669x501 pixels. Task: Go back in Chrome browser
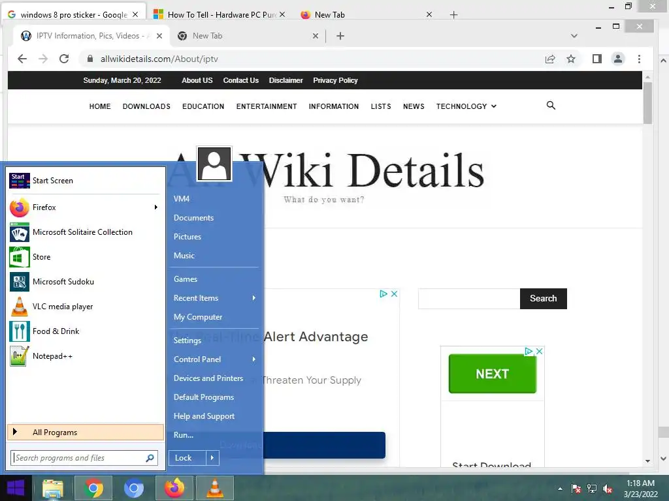(22, 59)
